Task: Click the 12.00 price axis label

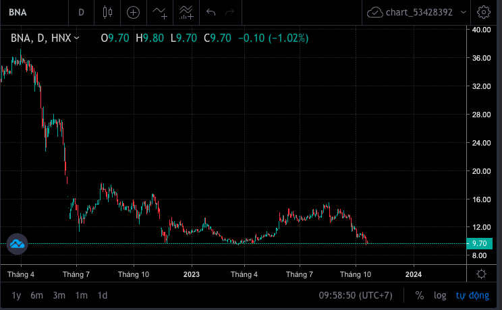Action: point(481,227)
